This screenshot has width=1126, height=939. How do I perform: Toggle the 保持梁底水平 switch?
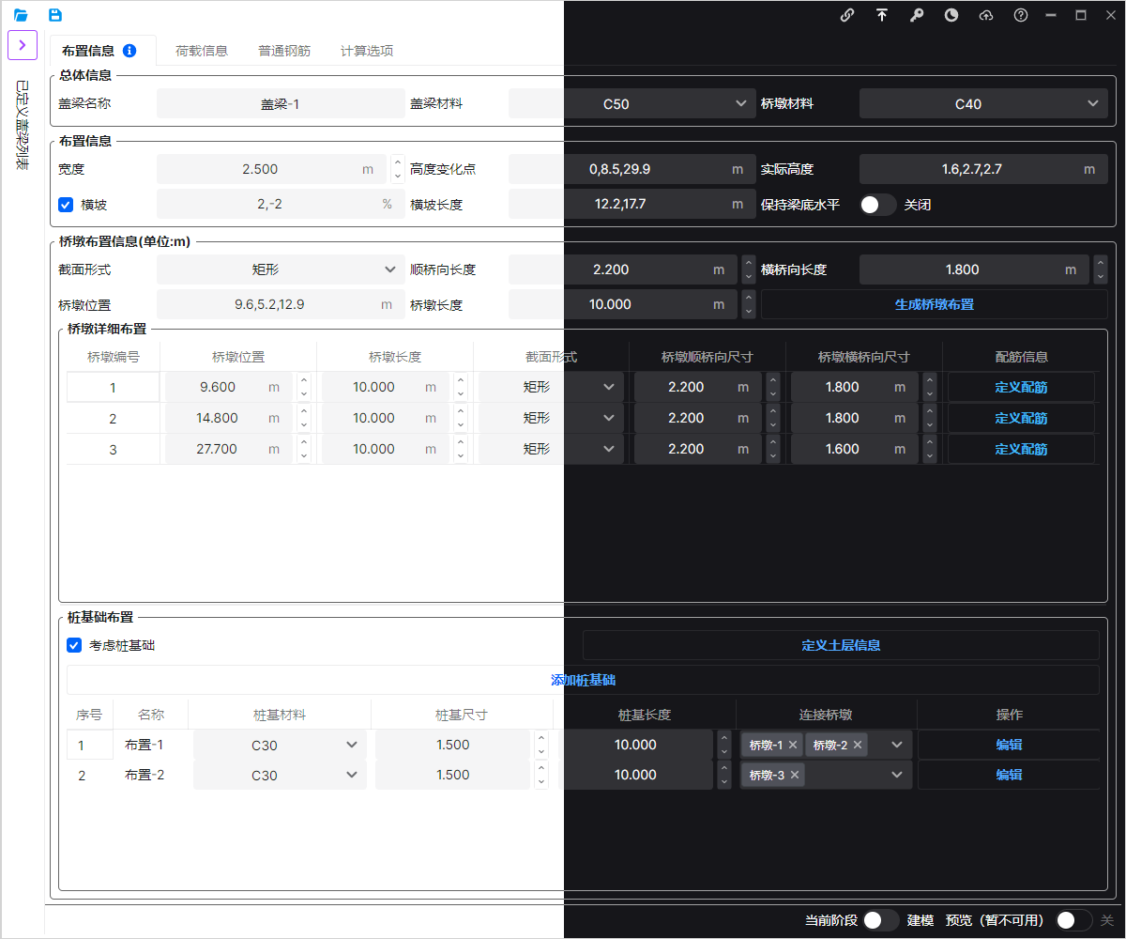(x=877, y=204)
